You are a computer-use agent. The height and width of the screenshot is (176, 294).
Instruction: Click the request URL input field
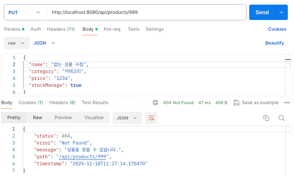[x=147, y=12]
